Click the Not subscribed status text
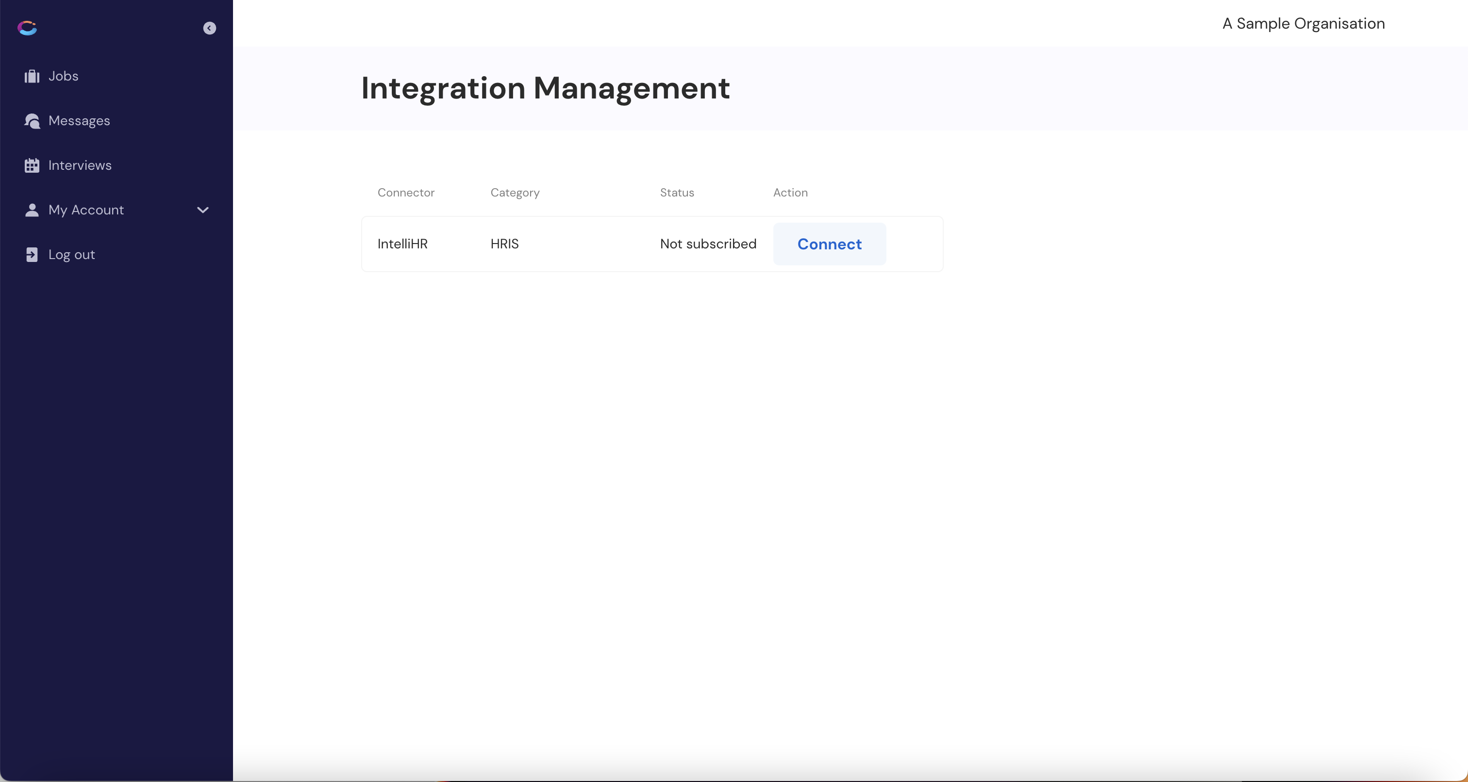1468x782 pixels. tap(708, 244)
